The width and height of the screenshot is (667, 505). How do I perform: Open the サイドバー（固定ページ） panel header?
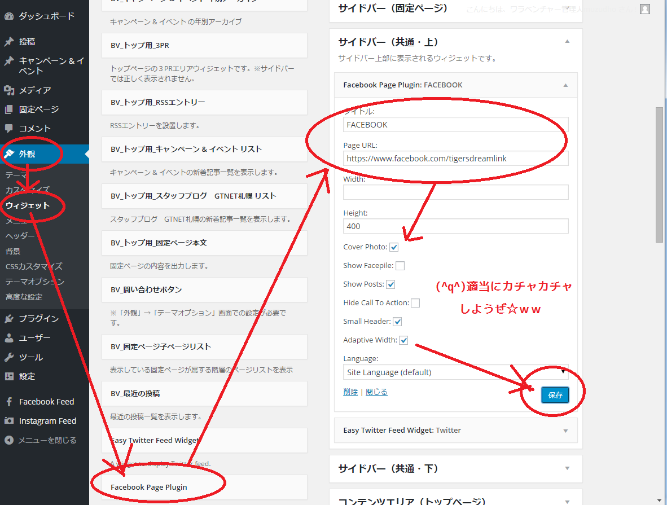(455, 10)
